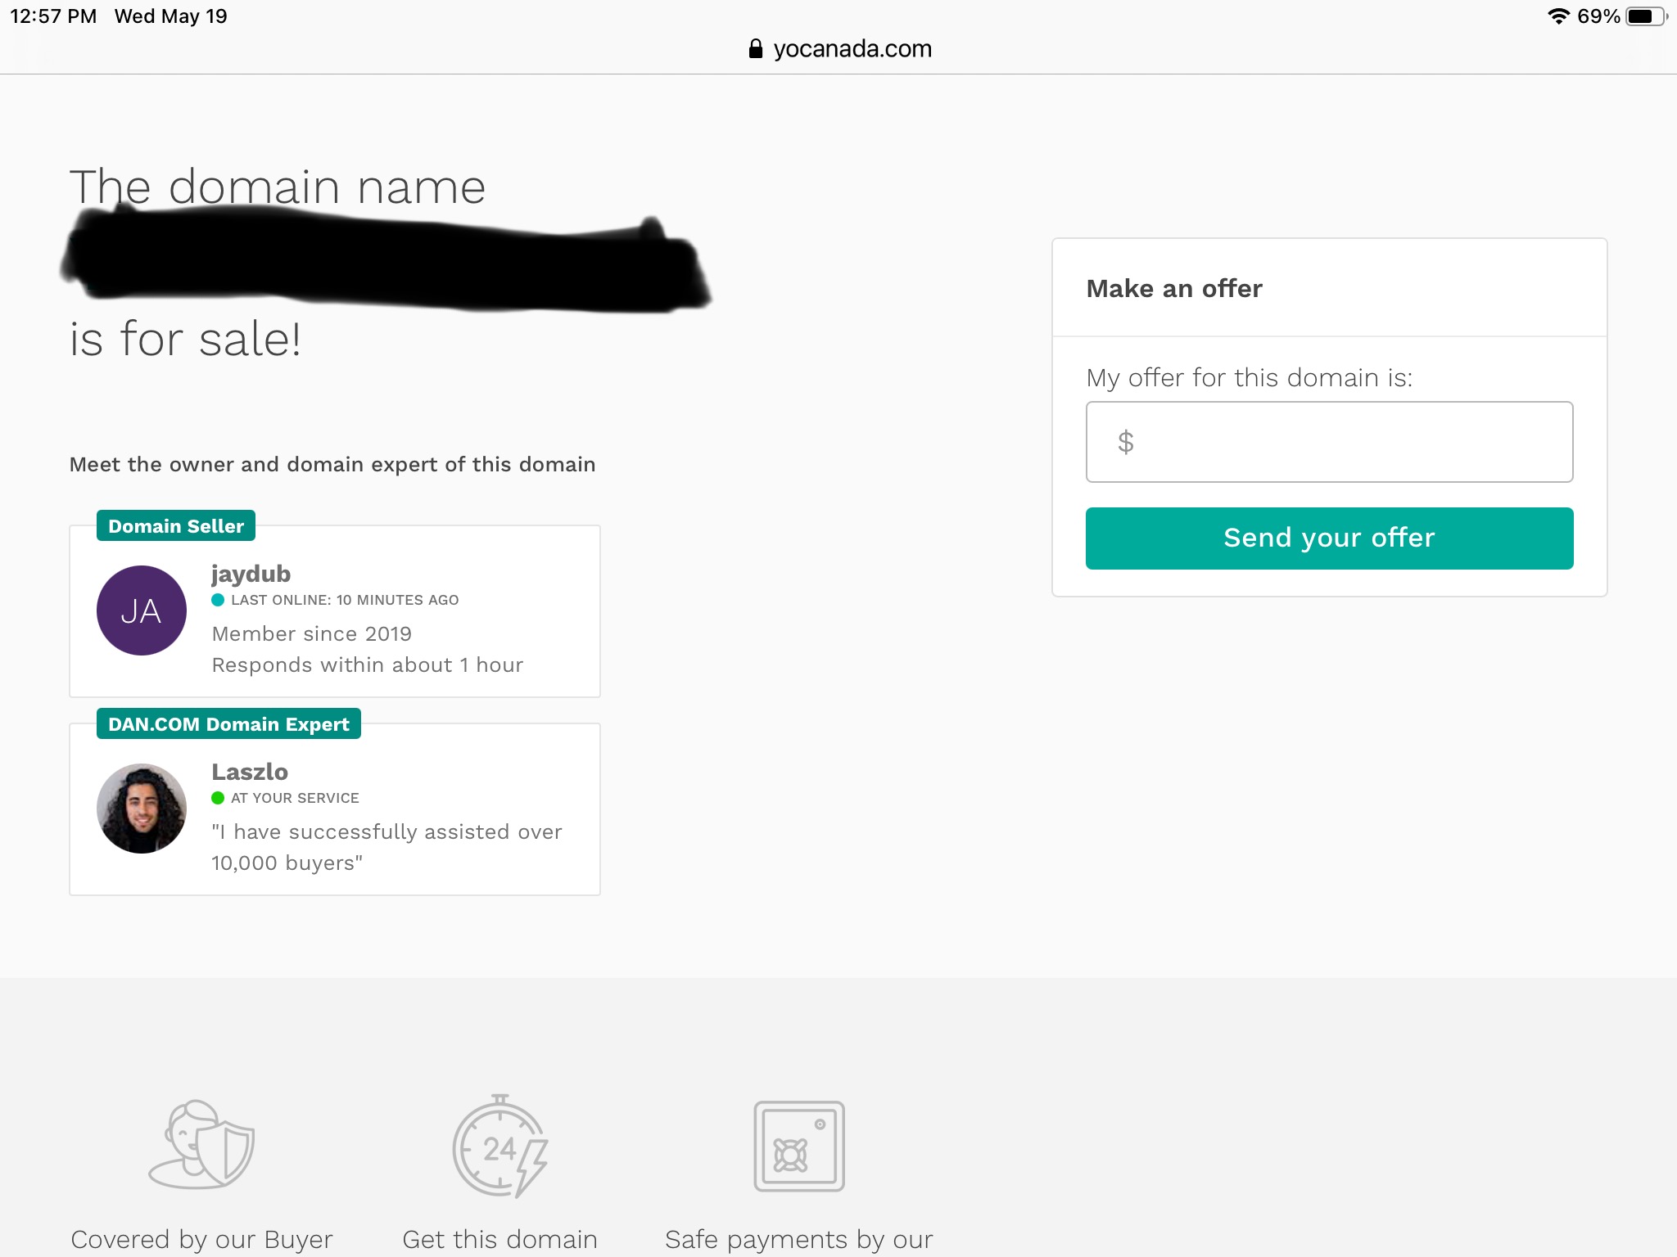Click the green At Your Service dot

(x=218, y=798)
